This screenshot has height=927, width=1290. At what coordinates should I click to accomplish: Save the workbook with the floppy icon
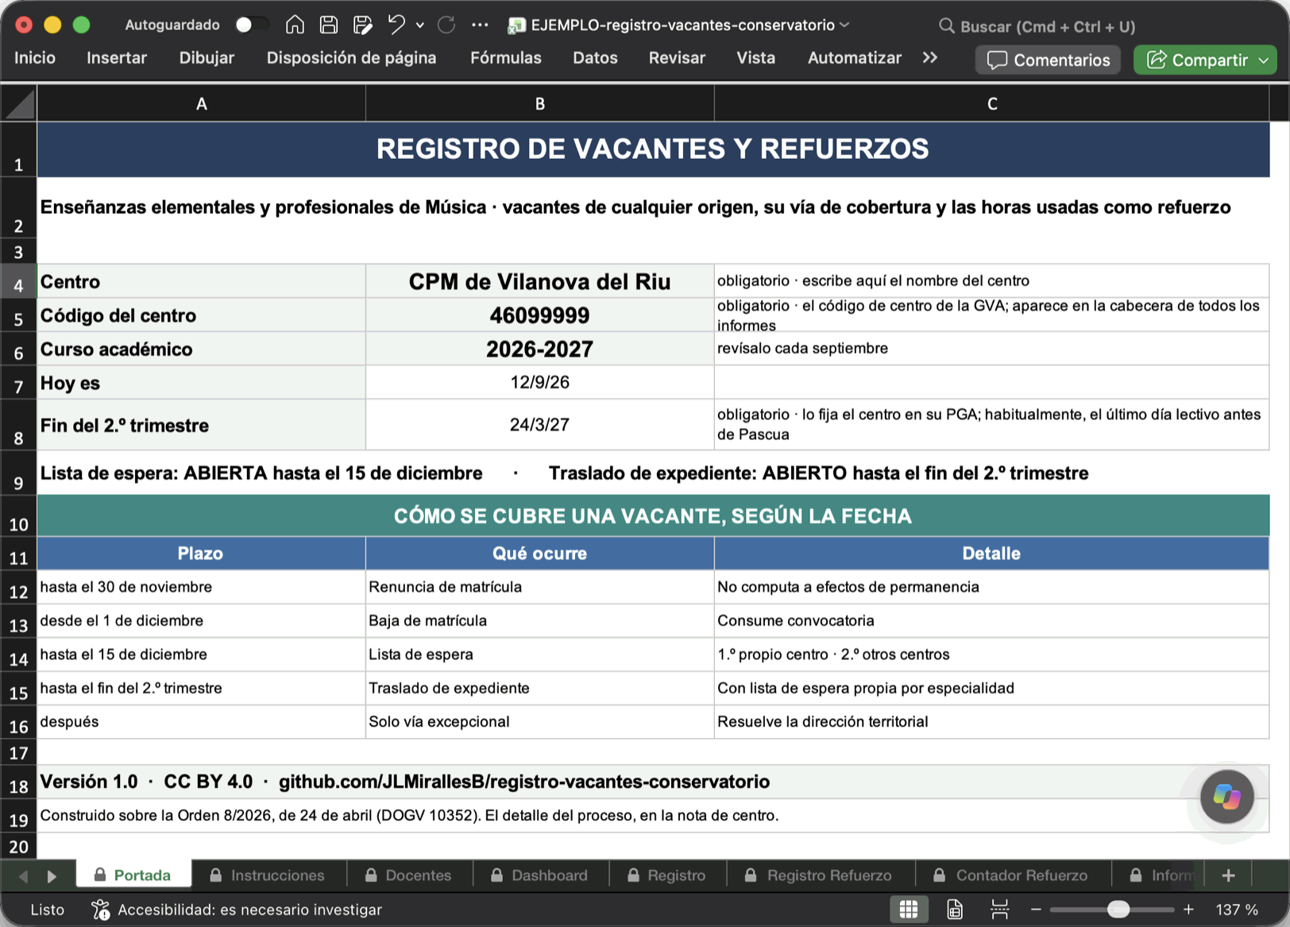click(329, 25)
